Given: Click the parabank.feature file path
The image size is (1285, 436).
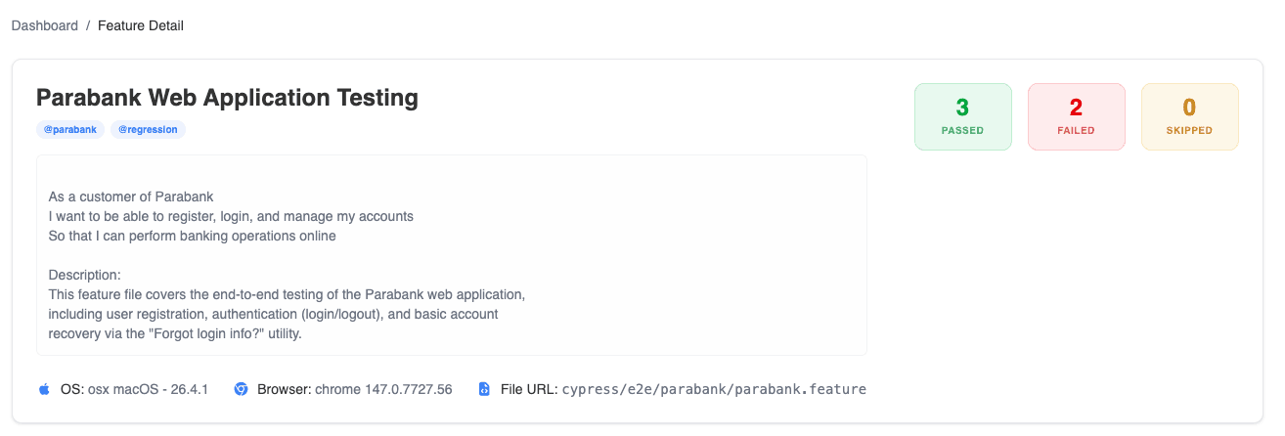Looking at the screenshot, I should tap(714, 389).
